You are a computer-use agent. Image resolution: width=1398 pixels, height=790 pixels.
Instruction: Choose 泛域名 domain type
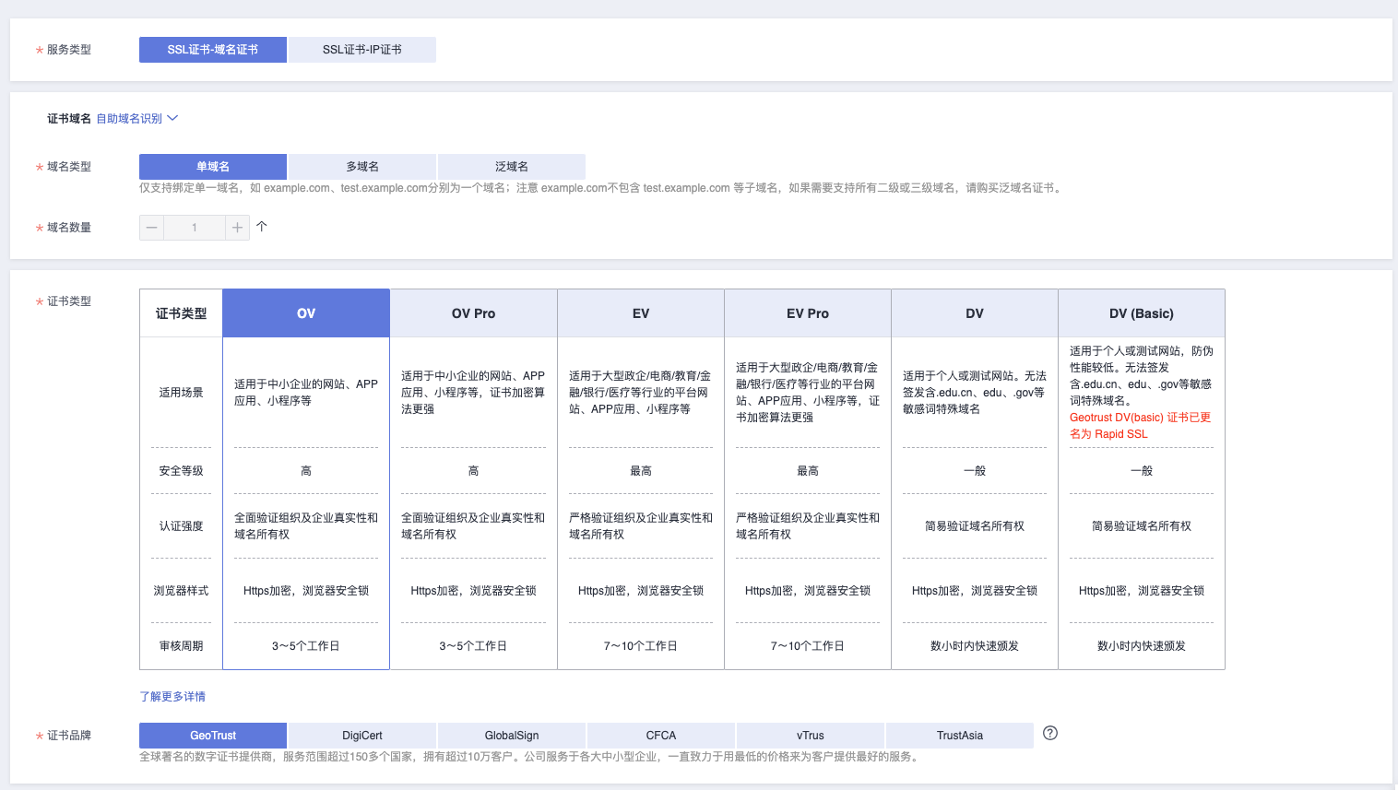[512, 167]
